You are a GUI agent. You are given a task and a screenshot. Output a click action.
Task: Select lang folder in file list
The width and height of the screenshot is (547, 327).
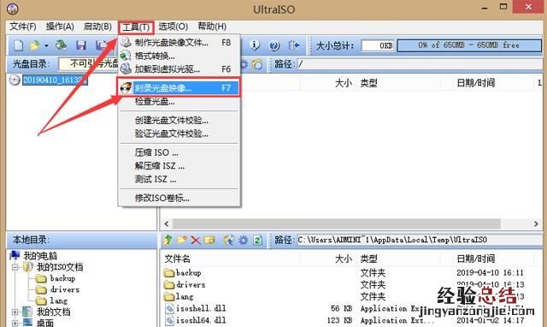(x=185, y=296)
